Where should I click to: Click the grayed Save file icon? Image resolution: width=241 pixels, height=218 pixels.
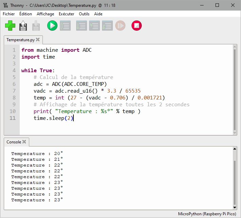[36, 26]
